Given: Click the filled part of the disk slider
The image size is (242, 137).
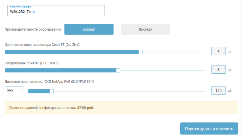Looking at the screenshot, I should [39, 91].
